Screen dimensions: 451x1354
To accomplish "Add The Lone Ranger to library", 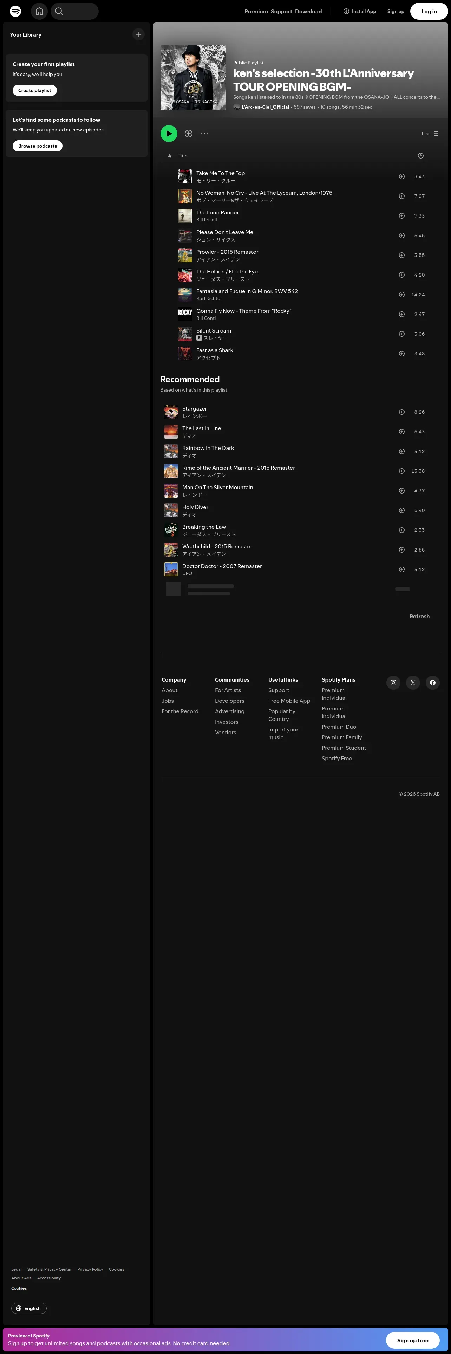I will pos(401,216).
